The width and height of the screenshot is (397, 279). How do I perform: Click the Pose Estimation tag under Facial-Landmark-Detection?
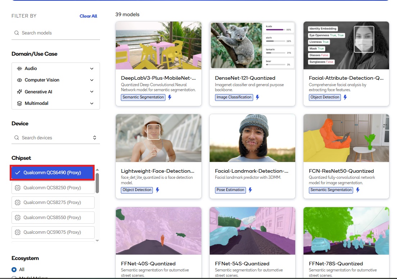coord(230,190)
